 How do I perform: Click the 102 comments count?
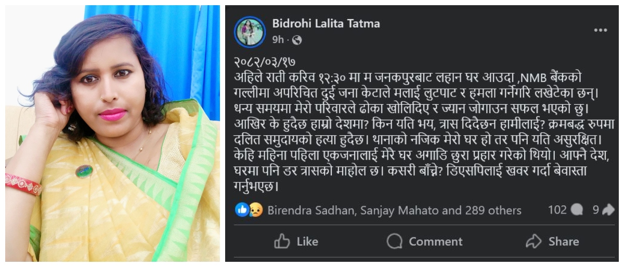[x=557, y=210]
